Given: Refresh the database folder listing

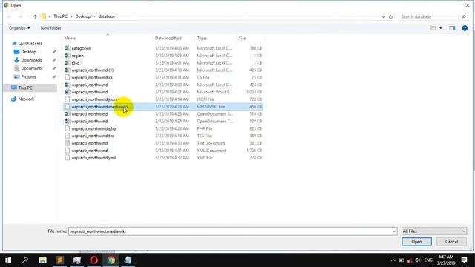Looking at the screenshot, I should 391,16.
